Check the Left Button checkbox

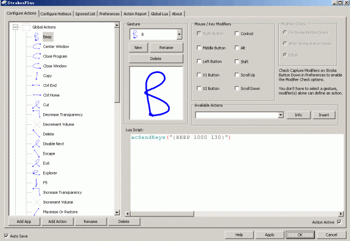pos(199,61)
